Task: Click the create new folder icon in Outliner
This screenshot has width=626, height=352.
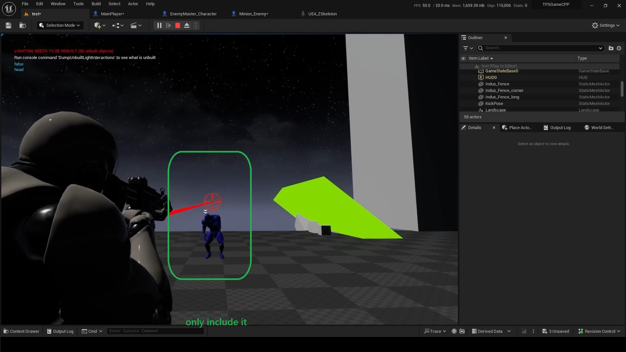Action: pos(611,48)
